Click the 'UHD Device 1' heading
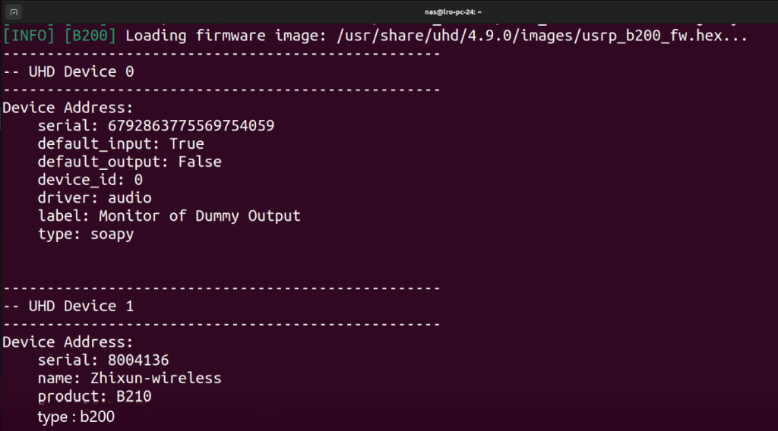This screenshot has width=778, height=431. coord(72,307)
